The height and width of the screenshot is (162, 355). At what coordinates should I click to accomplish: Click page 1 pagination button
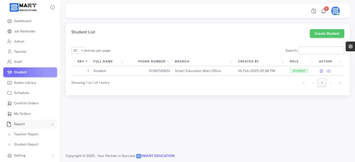point(322,83)
